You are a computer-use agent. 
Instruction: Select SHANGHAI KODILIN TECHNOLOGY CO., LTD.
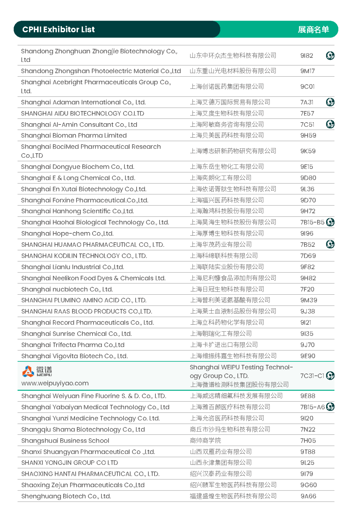coord(84,256)
